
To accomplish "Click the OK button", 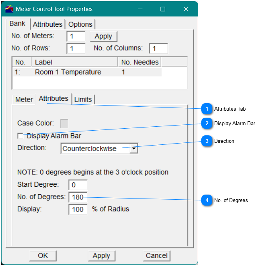I will (x=43, y=256).
